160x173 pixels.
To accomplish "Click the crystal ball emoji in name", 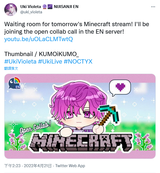I will tap(45, 7).
